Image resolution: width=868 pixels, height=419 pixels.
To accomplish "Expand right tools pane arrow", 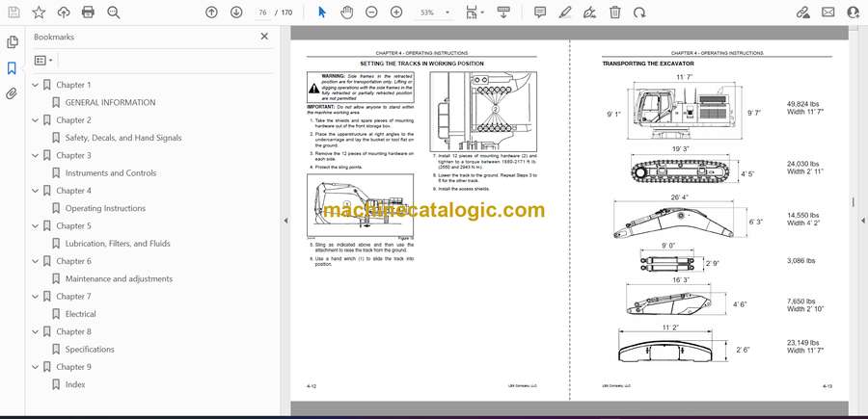I will pyautogui.click(x=862, y=221).
